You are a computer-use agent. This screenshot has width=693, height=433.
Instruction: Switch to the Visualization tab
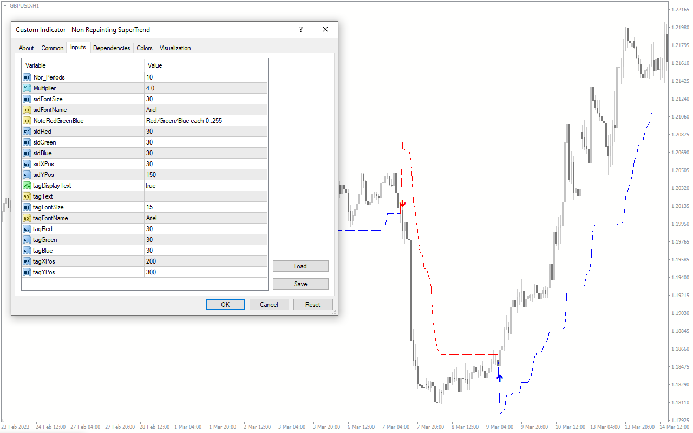click(175, 48)
